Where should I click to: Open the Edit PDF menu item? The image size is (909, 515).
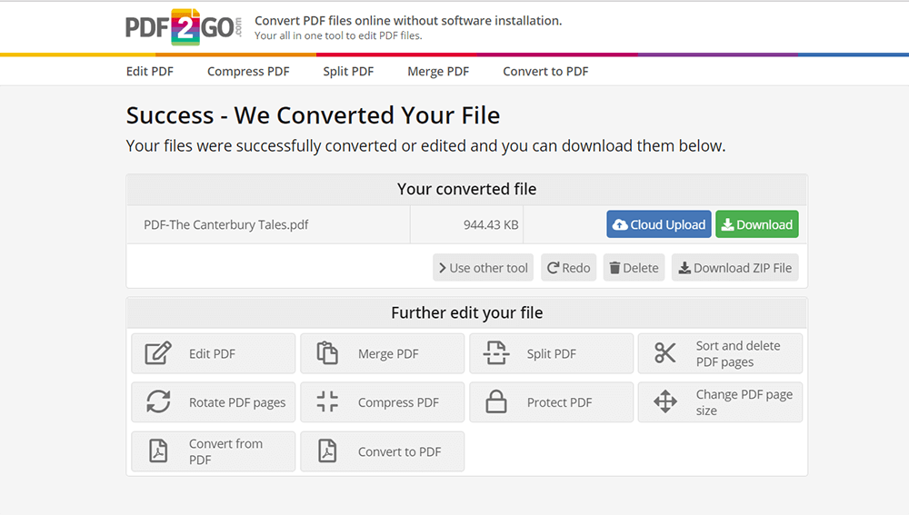click(150, 71)
